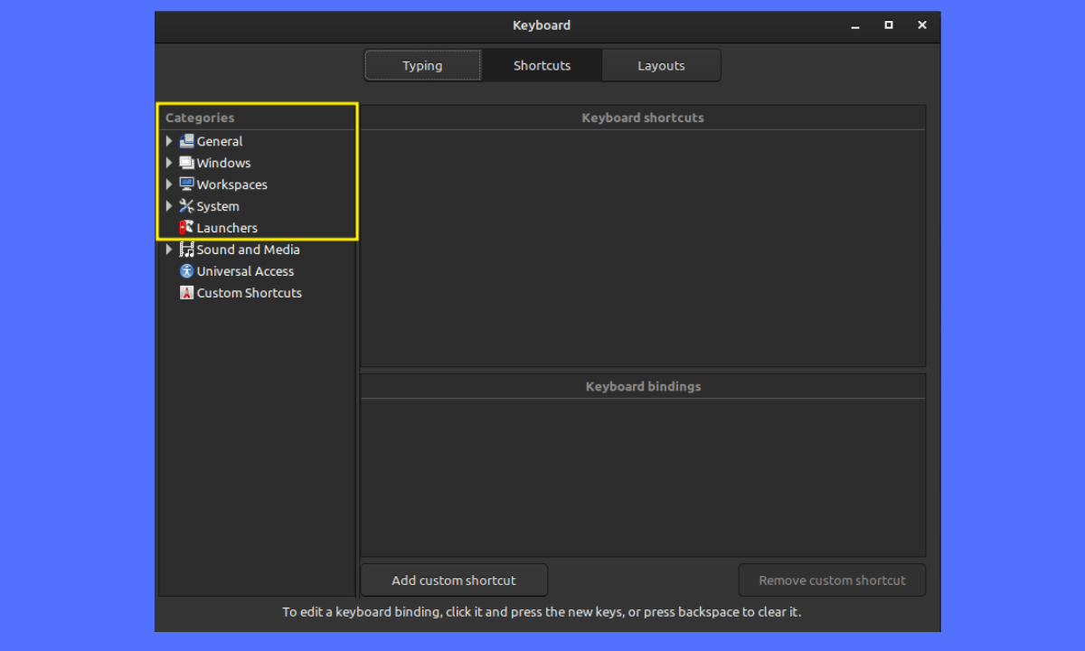
Task: Click the Universal Access icon
Action: pos(186,271)
